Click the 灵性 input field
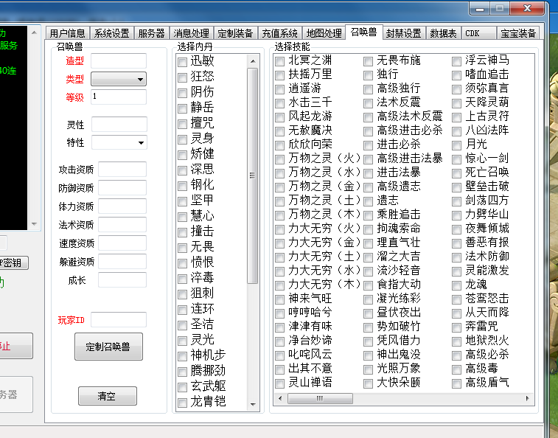The image size is (558, 438). 119,125
